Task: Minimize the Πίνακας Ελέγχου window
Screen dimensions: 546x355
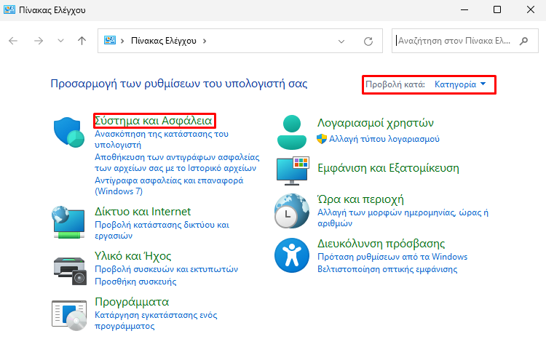Action: tap(464, 9)
